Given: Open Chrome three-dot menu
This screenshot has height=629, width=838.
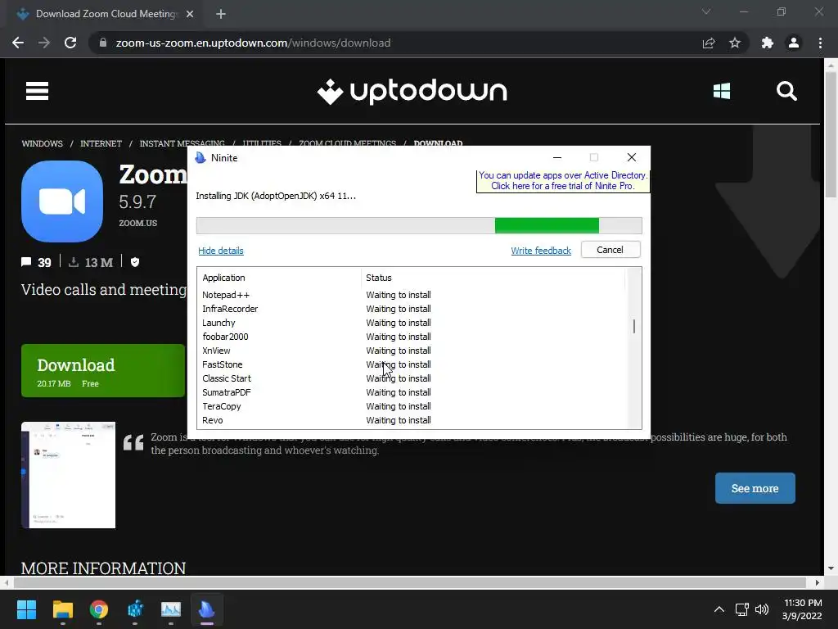Looking at the screenshot, I should point(820,43).
